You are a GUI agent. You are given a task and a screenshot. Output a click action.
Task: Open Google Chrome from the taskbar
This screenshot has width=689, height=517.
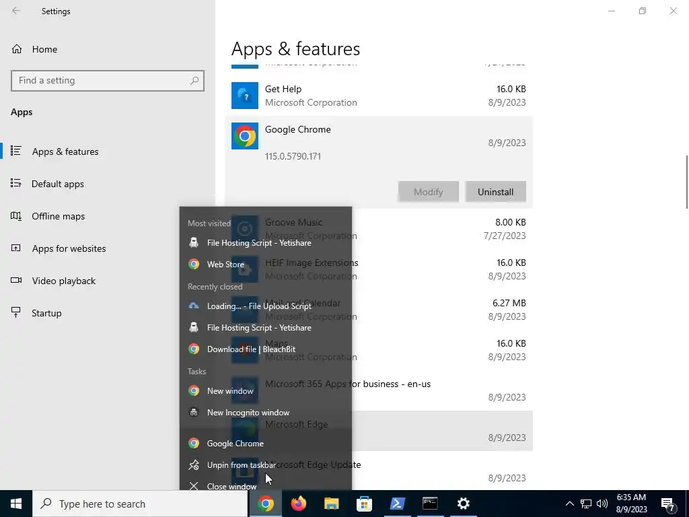(266, 504)
